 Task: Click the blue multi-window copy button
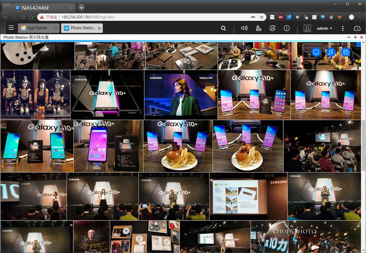pyautogui.click(x=346, y=52)
